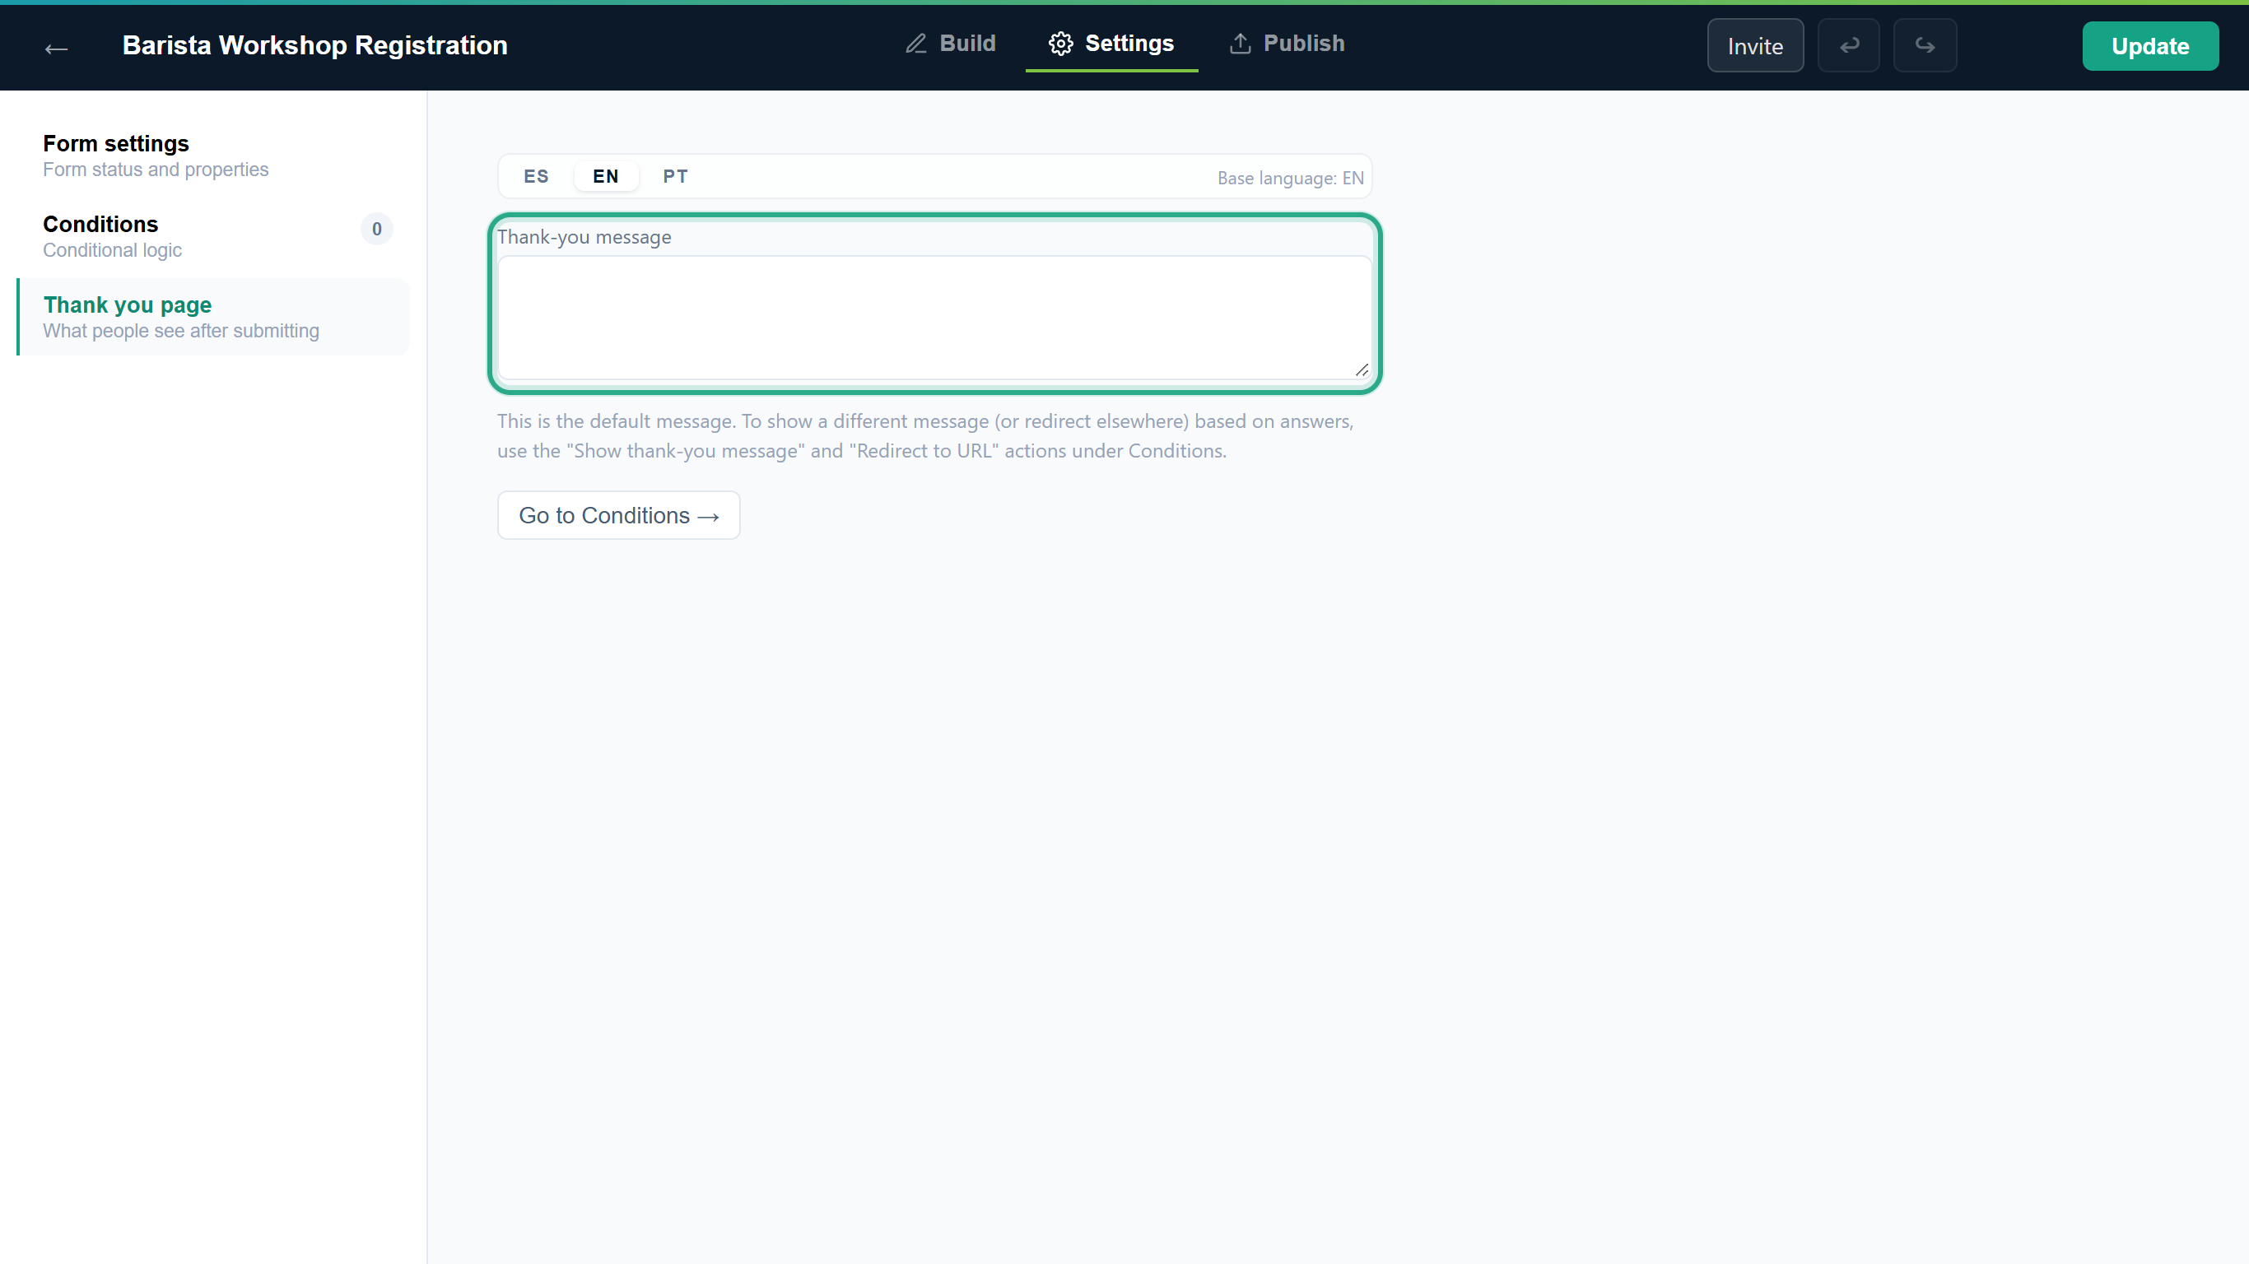Switch language to ES
2249x1264 pixels.
pos(536,176)
